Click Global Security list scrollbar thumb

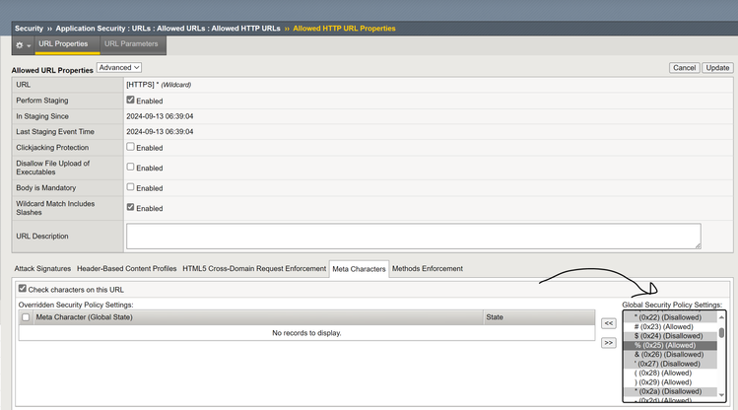pos(721,333)
